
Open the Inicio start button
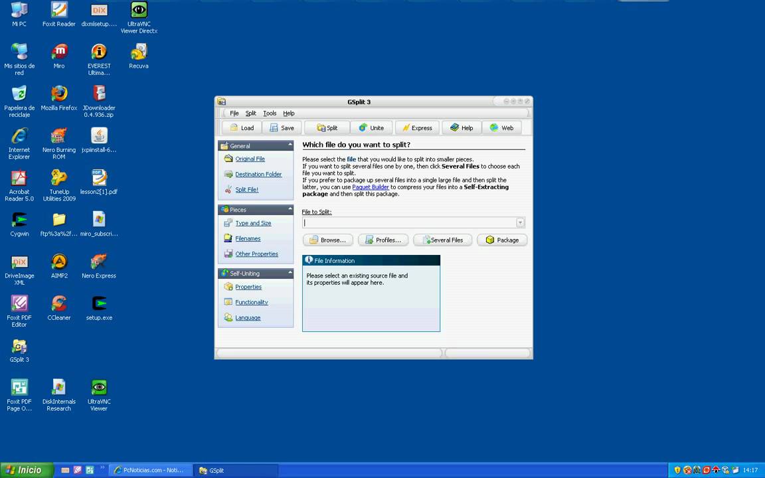(27, 470)
